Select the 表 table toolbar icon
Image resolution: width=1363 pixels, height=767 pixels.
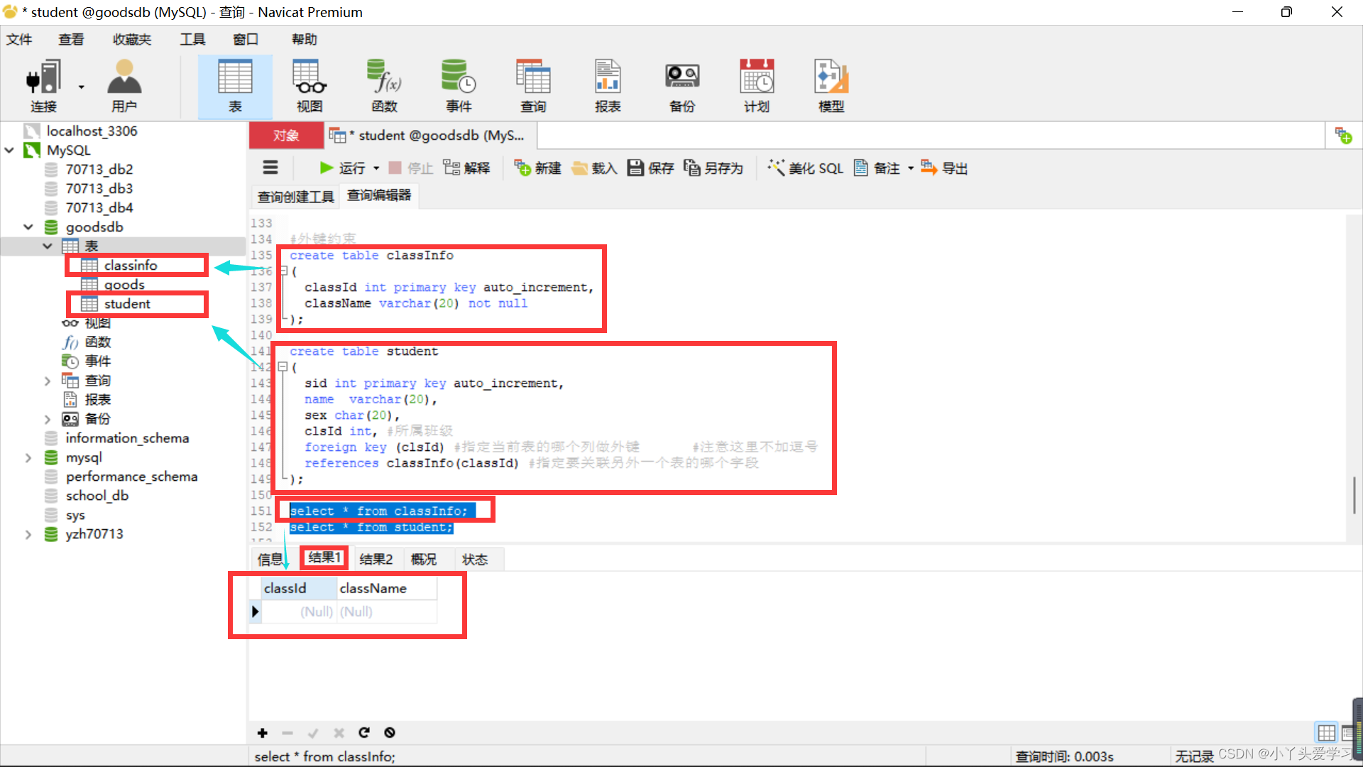[235, 86]
